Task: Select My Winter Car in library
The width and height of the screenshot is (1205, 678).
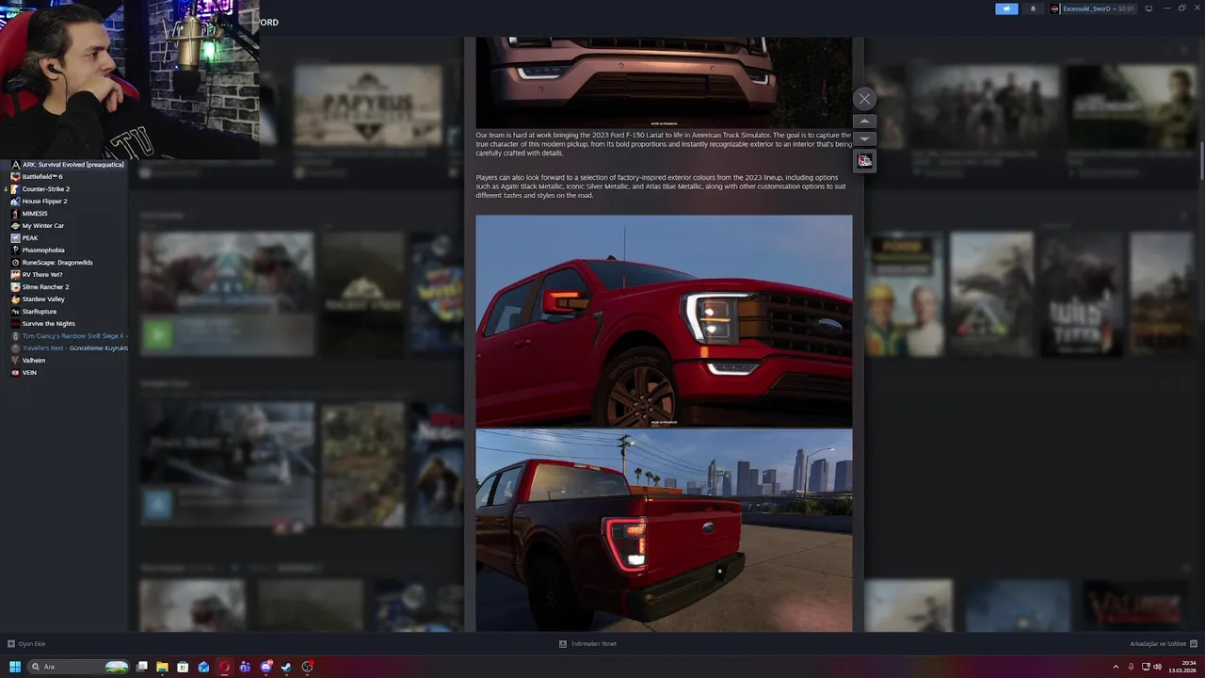Action: point(43,225)
